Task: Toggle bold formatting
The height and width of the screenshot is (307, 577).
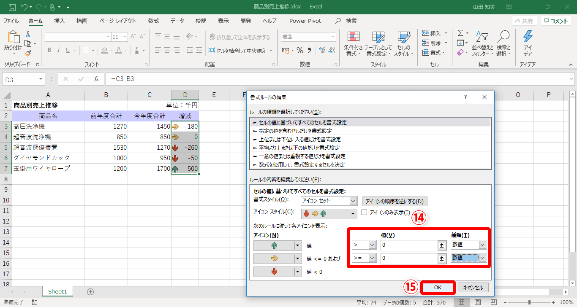Action: [x=49, y=50]
